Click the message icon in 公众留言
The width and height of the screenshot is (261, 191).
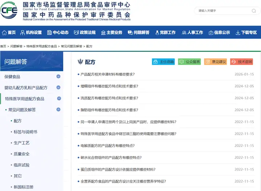pos(182,62)
